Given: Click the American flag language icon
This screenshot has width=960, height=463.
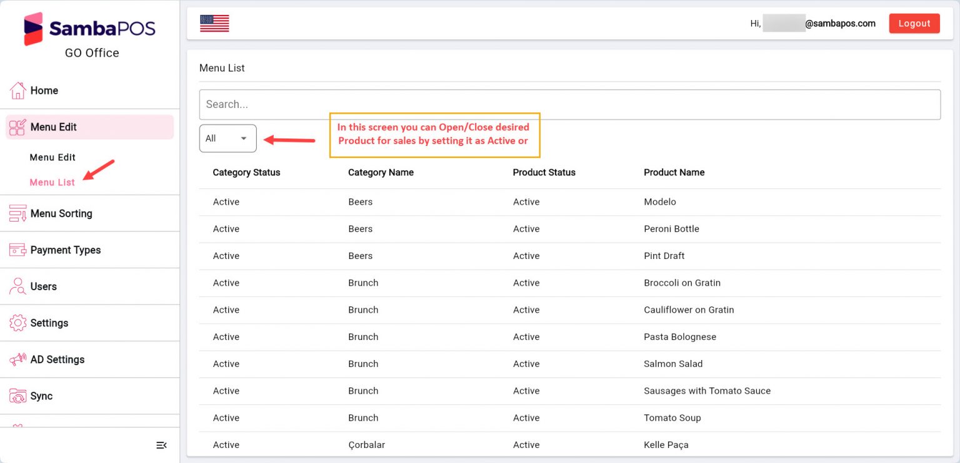Looking at the screenshot, I should [214, 22].
